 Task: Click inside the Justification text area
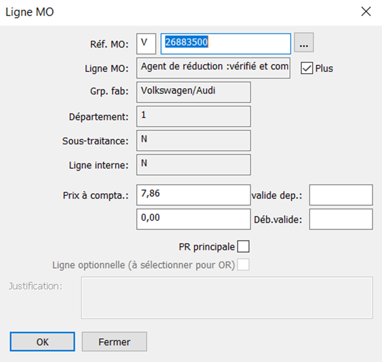coord(227,298)
